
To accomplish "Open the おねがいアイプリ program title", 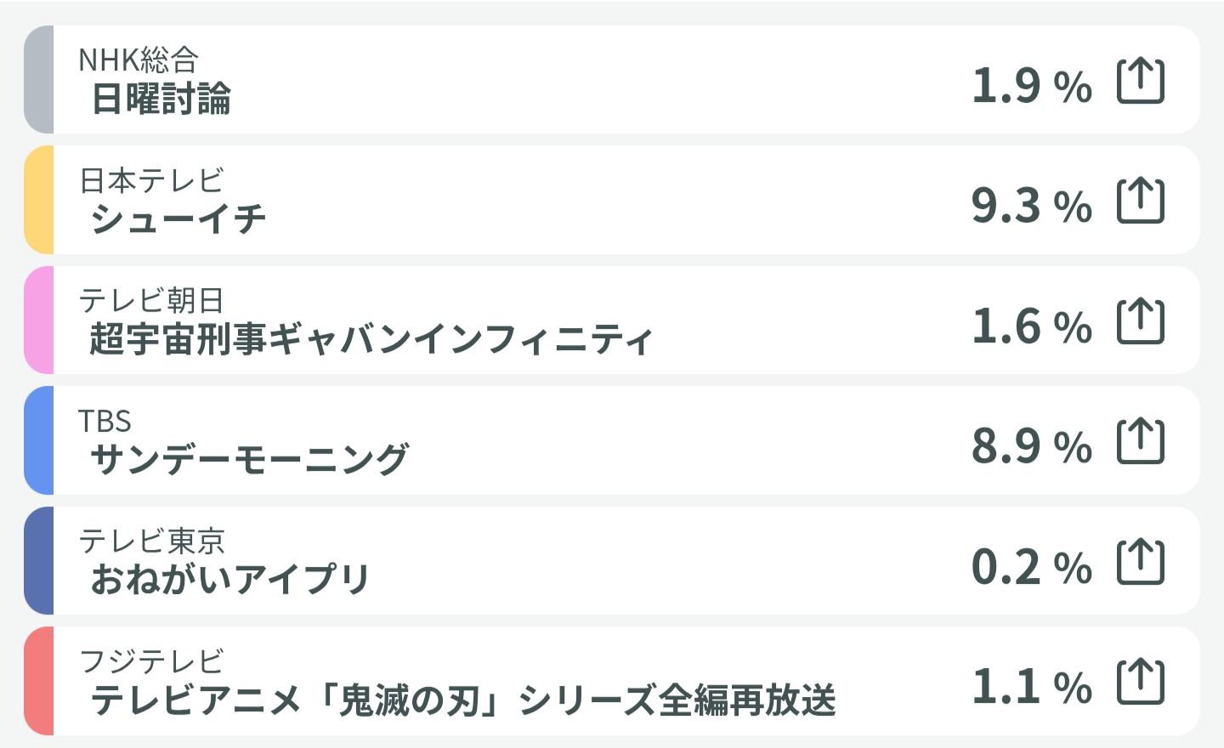I will [230, 581].
